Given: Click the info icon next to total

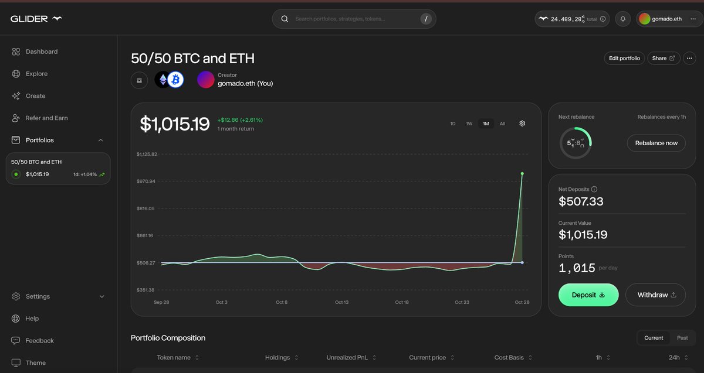Looking at the screenshot, I should (x=603, y=19).
